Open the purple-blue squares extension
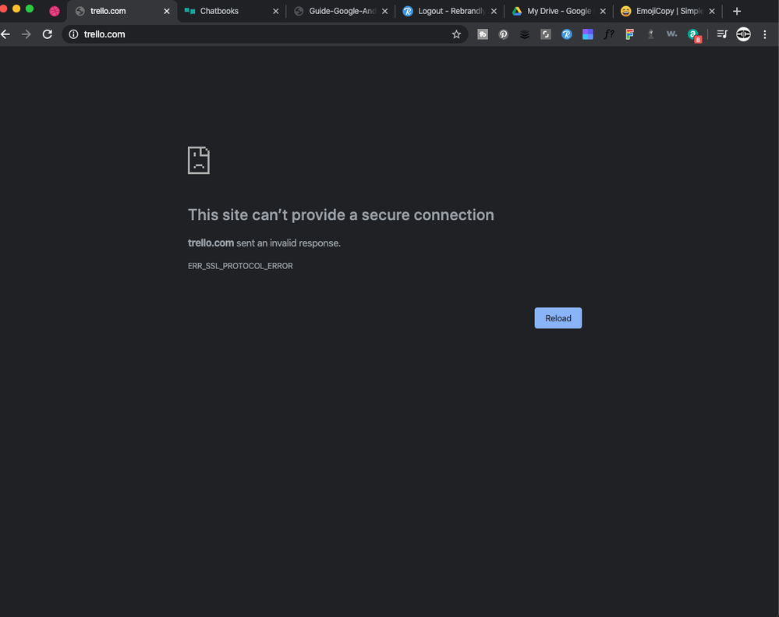Image resolution: width=779 pixels, height=617 pixels. click(588, 34)
